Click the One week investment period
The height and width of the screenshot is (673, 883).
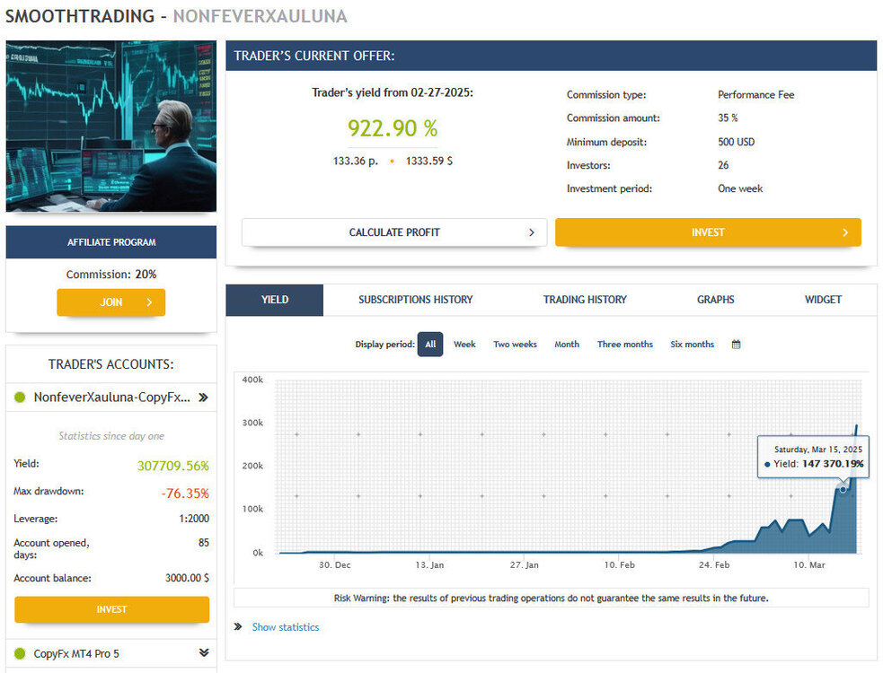pyautogui.click(x=740, y=189)
